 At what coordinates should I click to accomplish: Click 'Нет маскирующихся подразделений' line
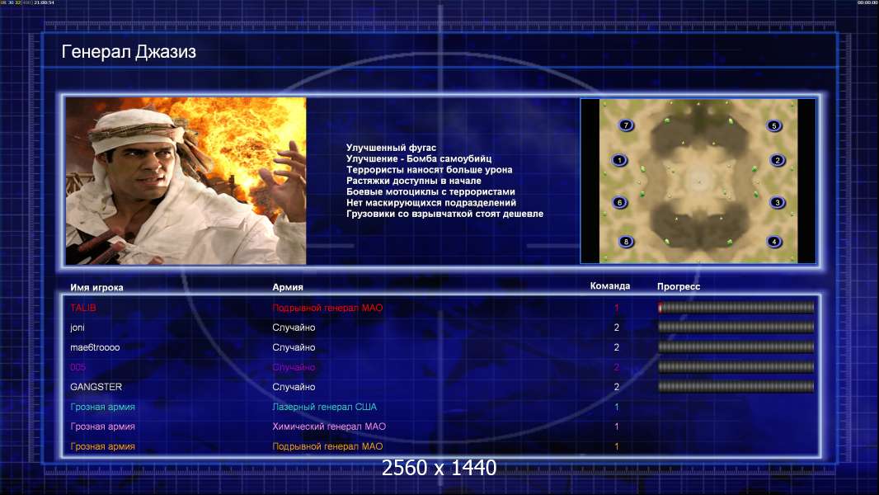tap(431, 203)
